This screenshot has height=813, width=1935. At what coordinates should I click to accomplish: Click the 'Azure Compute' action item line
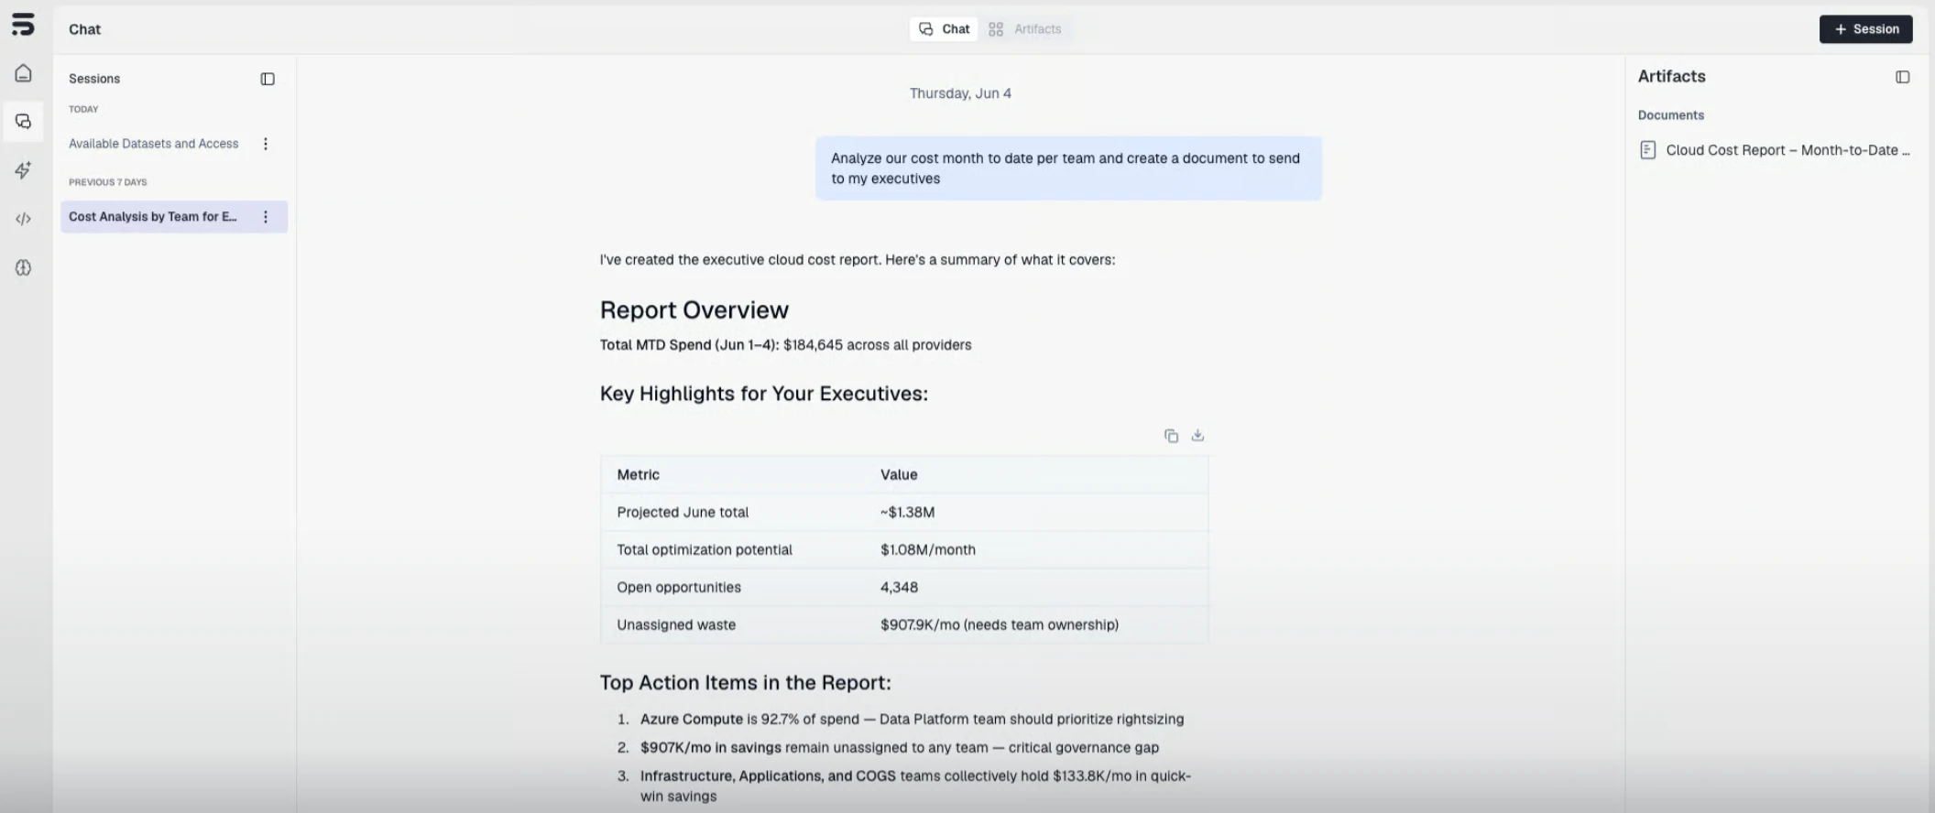click(912, 720)
